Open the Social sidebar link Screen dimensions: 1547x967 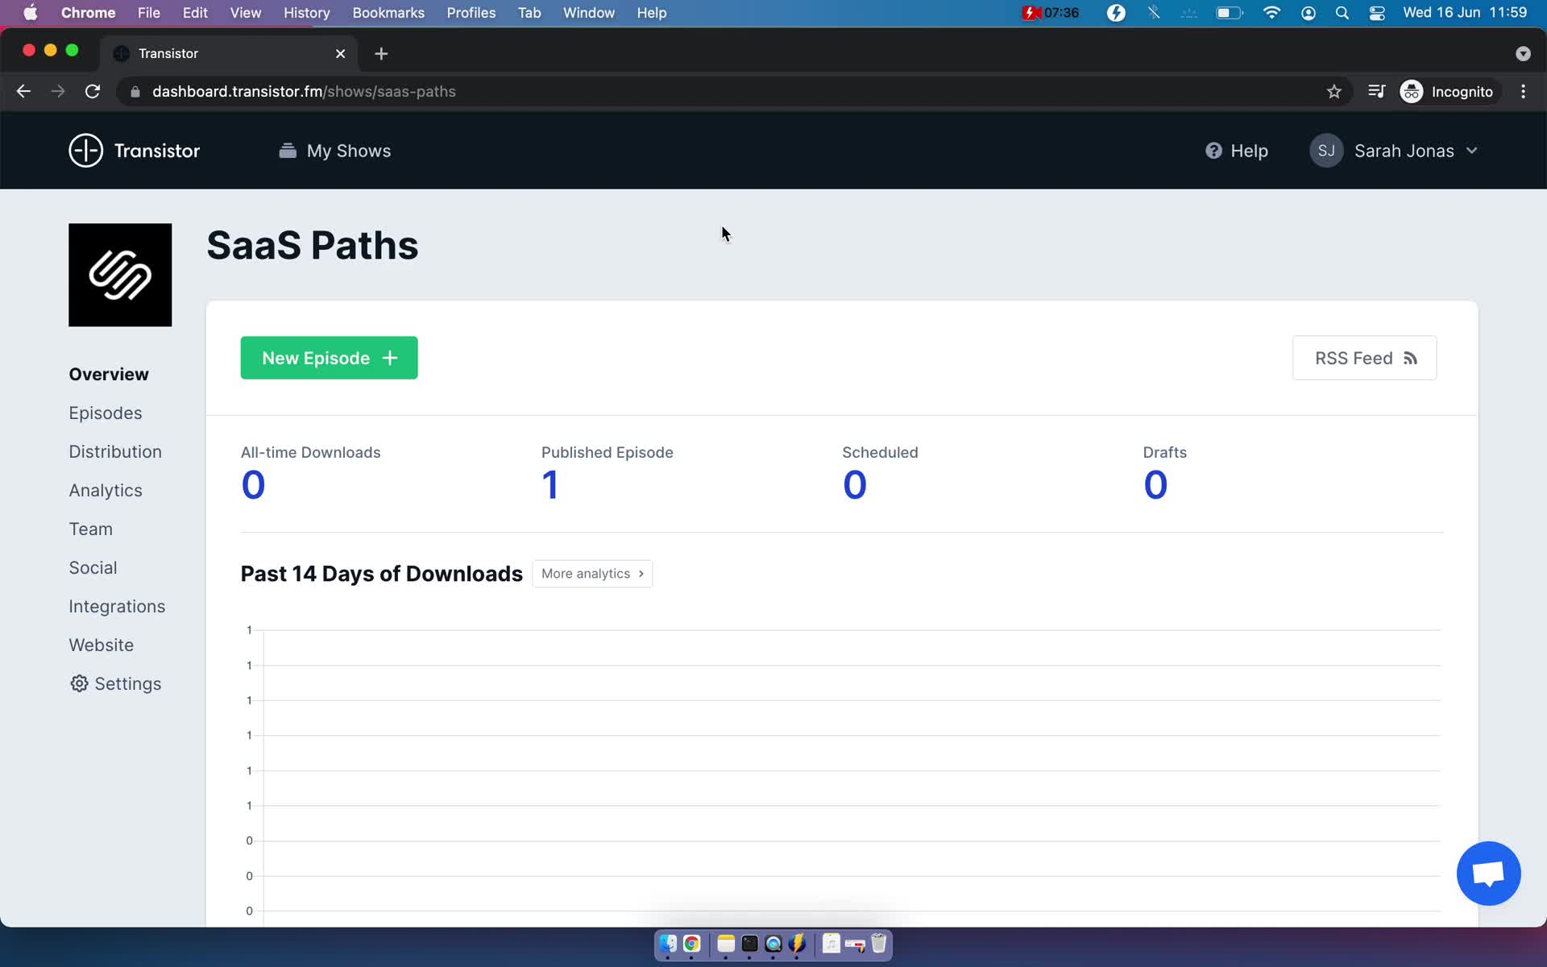pyautogui.click(x=93, y=567)
